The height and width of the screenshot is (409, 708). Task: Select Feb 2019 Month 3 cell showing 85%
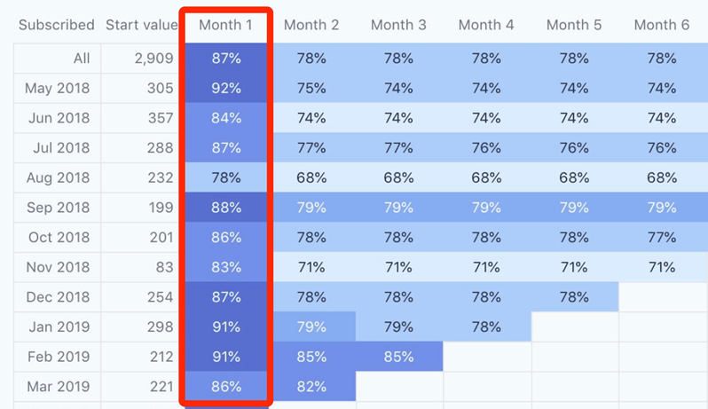coord(398,357)
